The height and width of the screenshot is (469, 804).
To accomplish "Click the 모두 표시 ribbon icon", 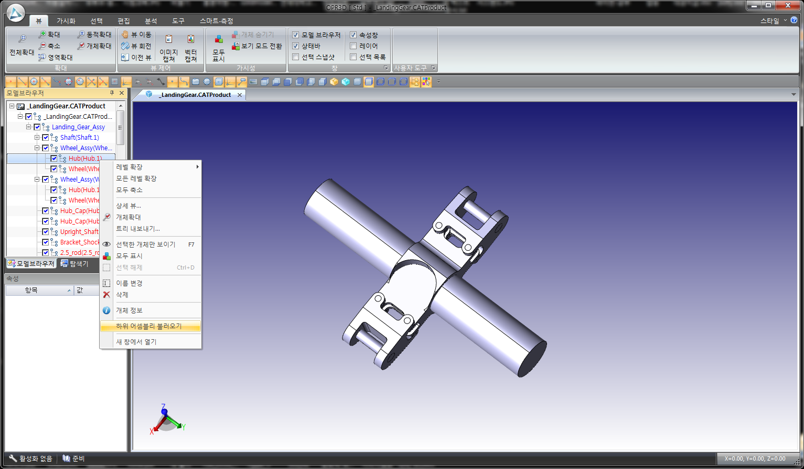I will pyautogui.click(x=219, y=40).
